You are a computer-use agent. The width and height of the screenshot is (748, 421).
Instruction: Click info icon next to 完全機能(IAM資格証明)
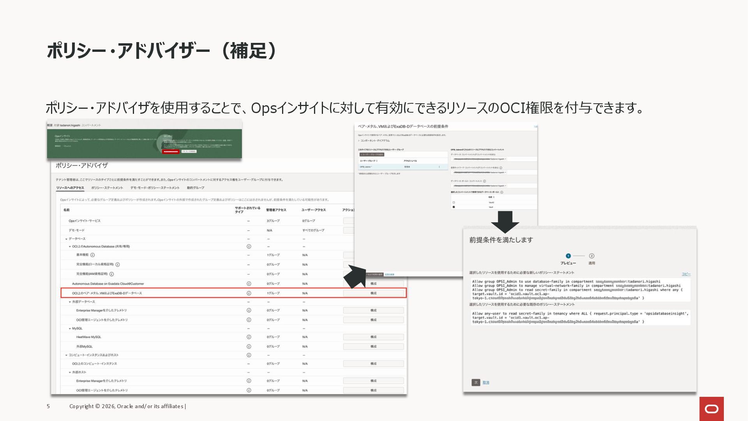click(x=111, y=274)
